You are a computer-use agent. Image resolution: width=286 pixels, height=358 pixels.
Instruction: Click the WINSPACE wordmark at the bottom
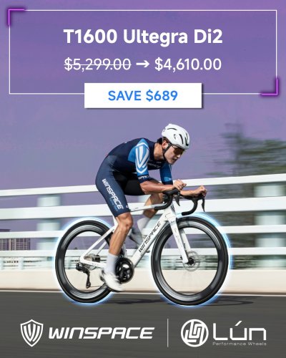(102, 333)
